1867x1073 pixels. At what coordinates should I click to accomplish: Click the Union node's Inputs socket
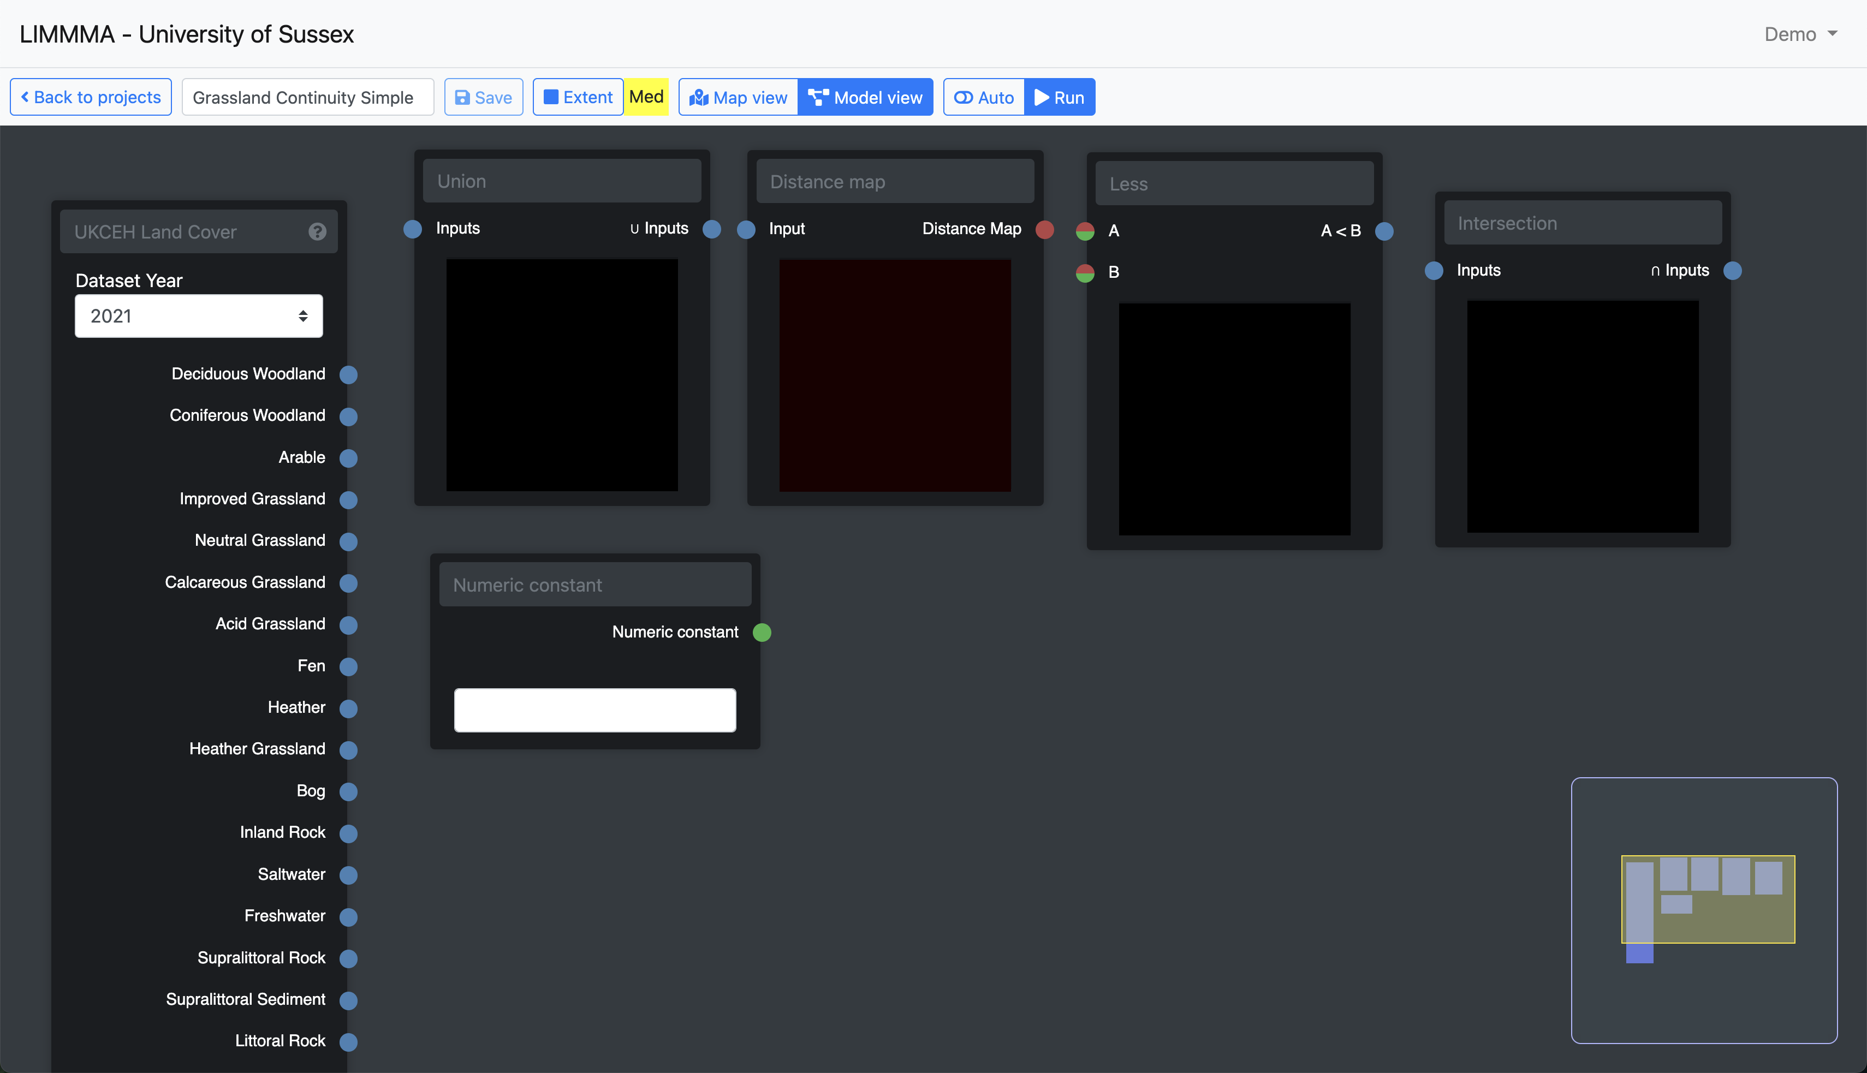click(413, 229)
